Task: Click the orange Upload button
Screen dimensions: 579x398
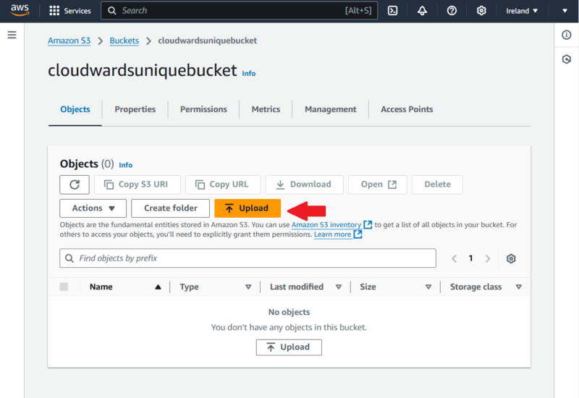Action: (x=248, y=208)
